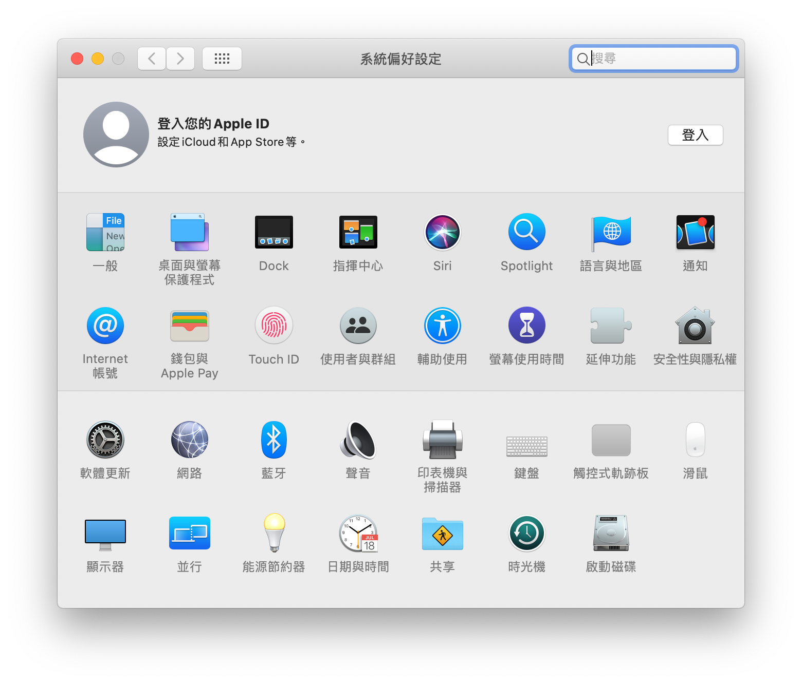Open 顯示器 (Displays) icon
802x684 pixels.
pos(105,535)
